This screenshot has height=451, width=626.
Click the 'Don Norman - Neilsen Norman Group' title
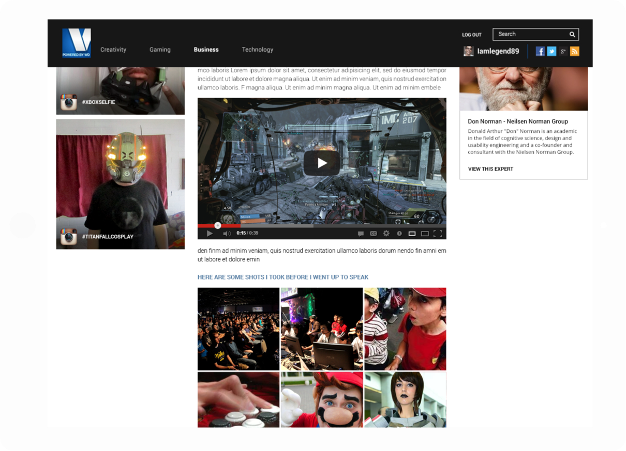518,121
